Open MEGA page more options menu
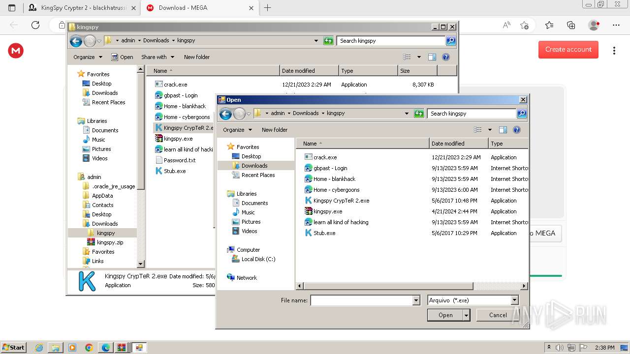This screenshot has height=354, width=630. (x=614, y=51)
